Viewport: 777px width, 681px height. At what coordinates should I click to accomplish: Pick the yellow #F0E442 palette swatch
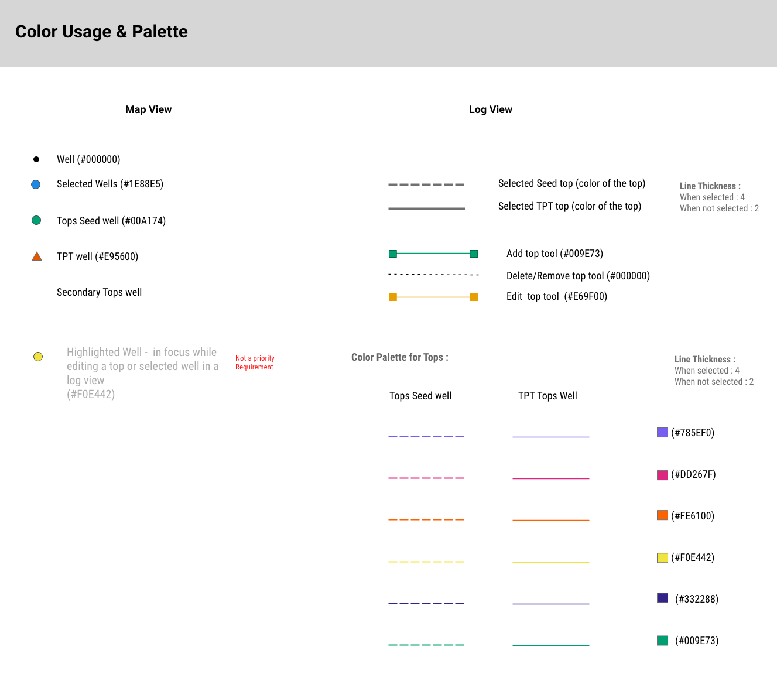click(x=662, y=557)
